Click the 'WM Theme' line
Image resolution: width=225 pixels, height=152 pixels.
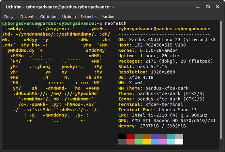[153, 88]
